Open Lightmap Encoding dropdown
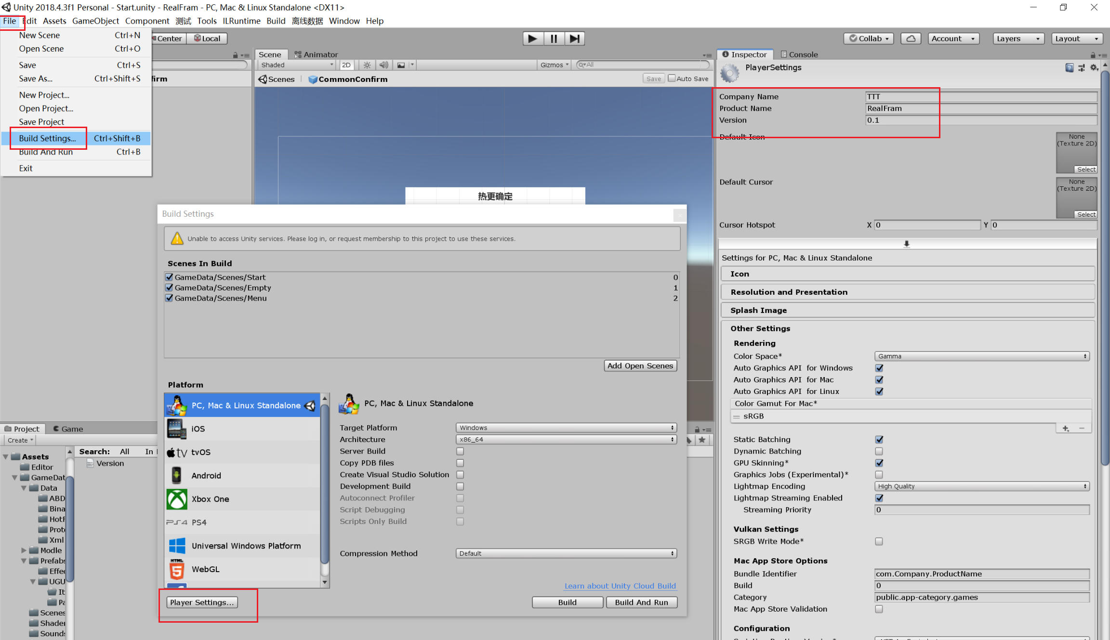 (x=982, y=486)
